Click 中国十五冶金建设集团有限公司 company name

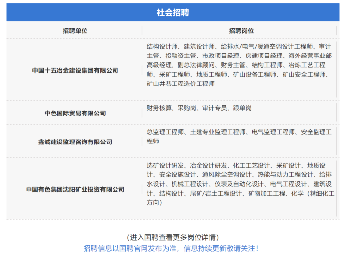pyautogui.click(x=75, y=71)
